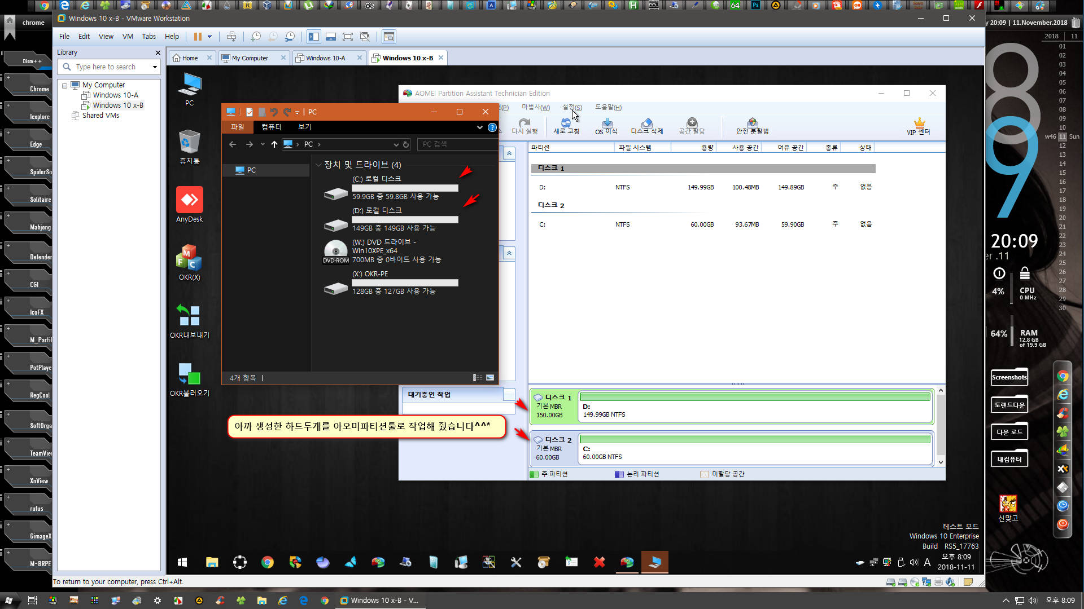Toggle the library sidebar view icon
This screenshot has width=1084, height=609.
click(x=314, y=37)
